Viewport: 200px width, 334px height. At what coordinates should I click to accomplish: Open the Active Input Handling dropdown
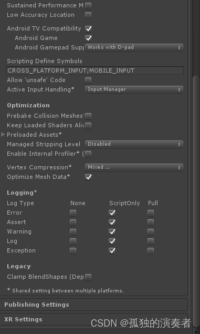134,89
